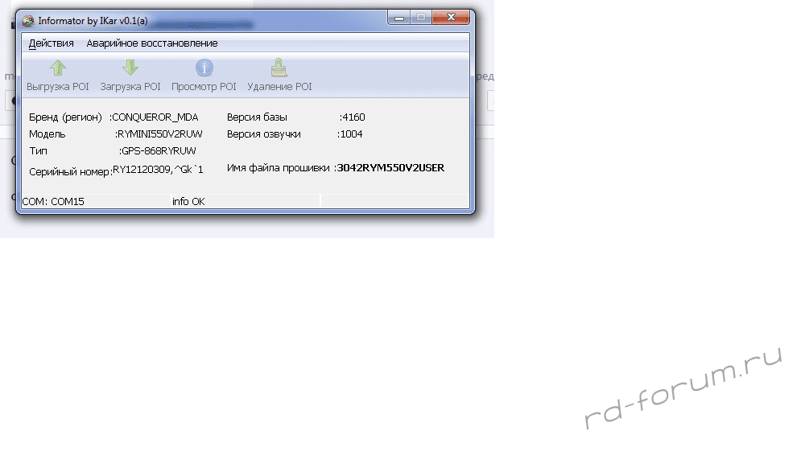Click the 'info OK' status bar message
Screen dimensions: 805x452
pyautogui.click(x=188, y=201)
